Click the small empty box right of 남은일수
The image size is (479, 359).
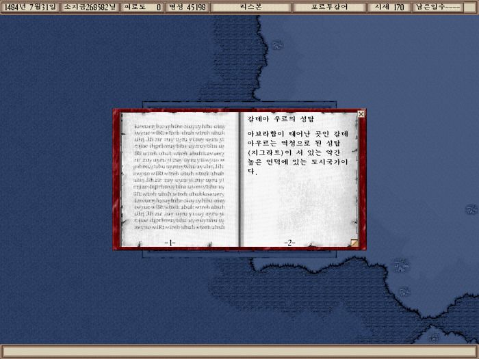coord(470,7)
